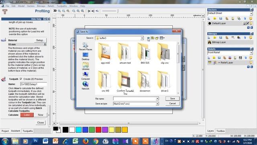
Task: Hide Help in the Profiling panel
Action: pyautogui.click(x=36, y=19)
